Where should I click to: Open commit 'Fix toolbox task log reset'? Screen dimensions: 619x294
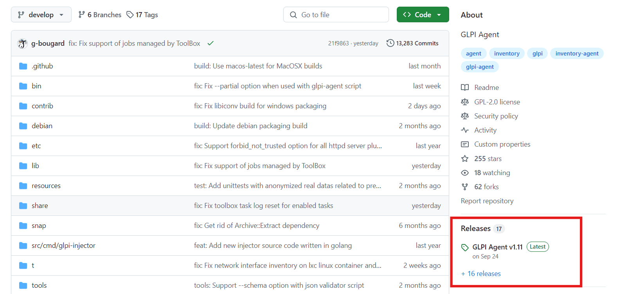264,206
